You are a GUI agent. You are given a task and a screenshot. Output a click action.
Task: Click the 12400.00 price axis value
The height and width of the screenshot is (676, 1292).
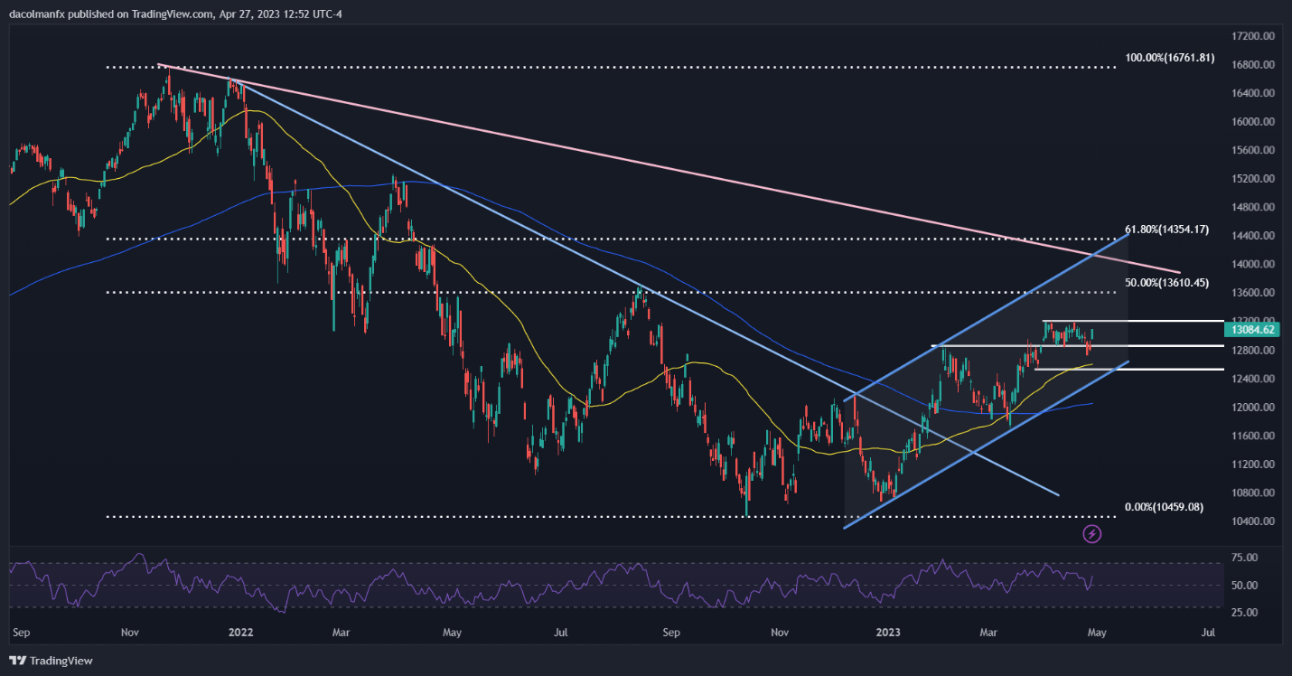pyautogui.click(x=1253, y=379)
